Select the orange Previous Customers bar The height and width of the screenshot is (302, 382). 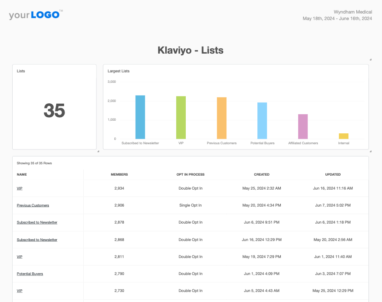pyautogui.click(x=222, y=118)
